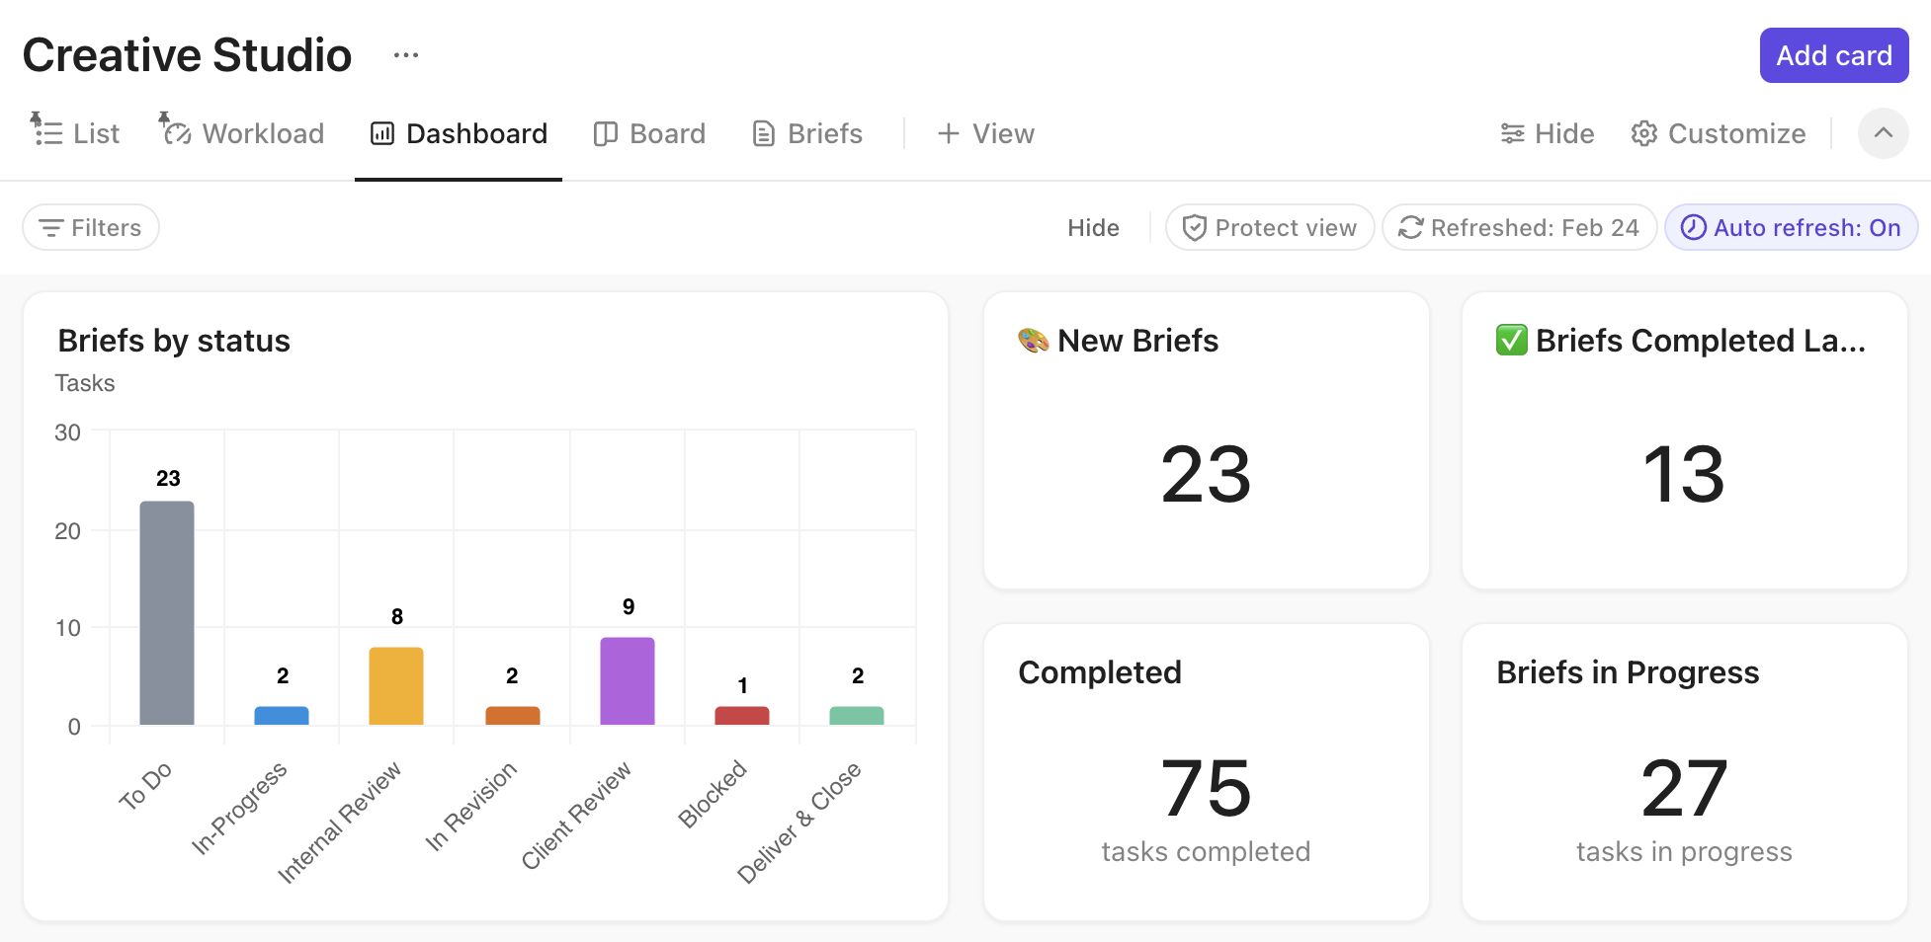Toggle Hide text beside Protect view
Image resolution: width=1931 pixels, height=942 pixels.
click(1093, 228)
